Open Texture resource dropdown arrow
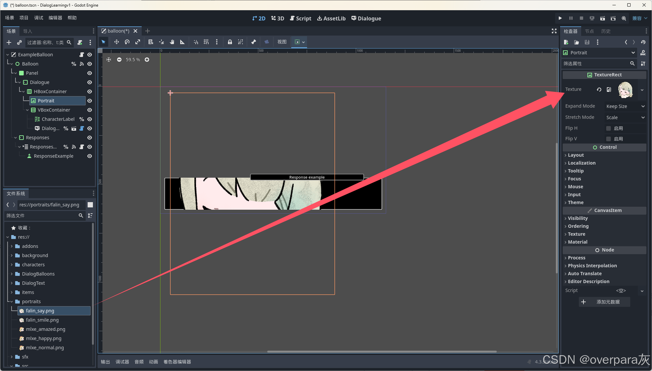 (x=642, y=90)
